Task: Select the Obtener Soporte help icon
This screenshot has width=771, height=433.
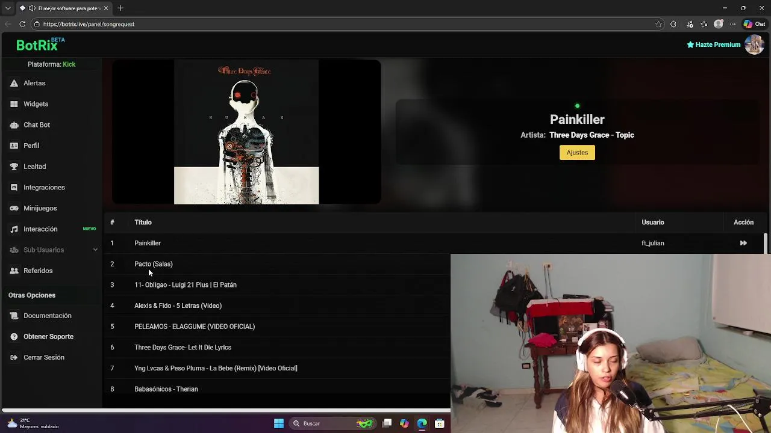Action: 14,337
